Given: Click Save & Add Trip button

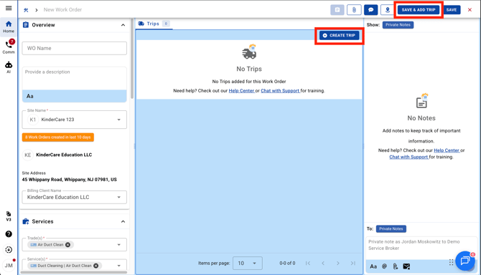Looking at the screenshot, I should click(419, 10).
